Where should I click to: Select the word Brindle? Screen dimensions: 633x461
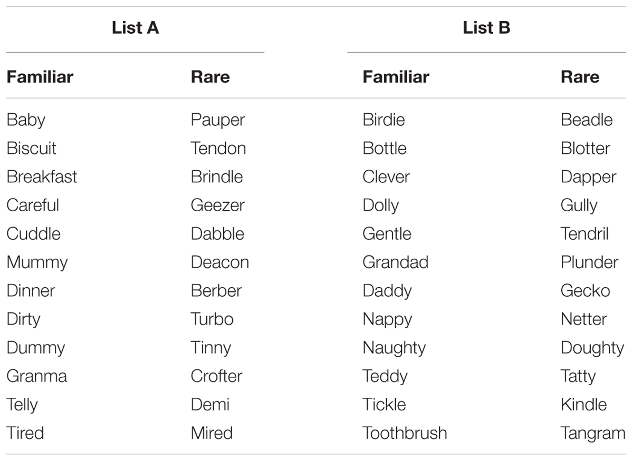pyautogui.click(x=217, y=176)
